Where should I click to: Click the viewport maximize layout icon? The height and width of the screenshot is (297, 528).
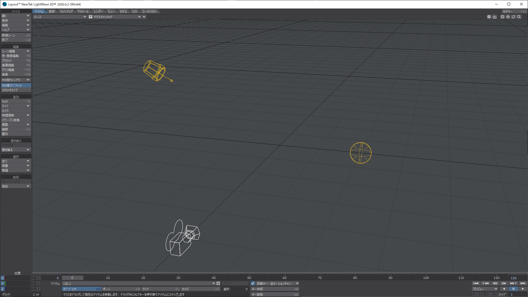(x=524, y=17)
